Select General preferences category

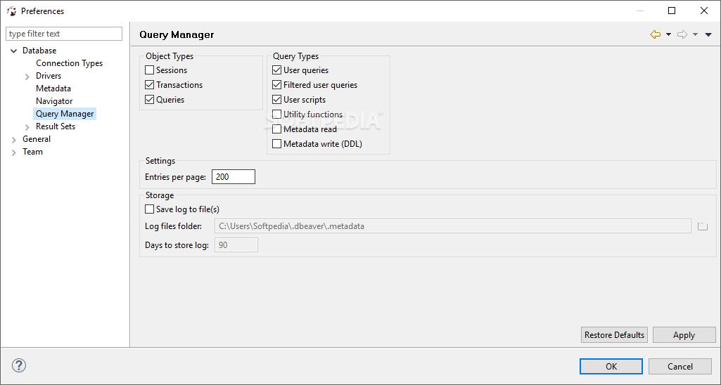37,139
